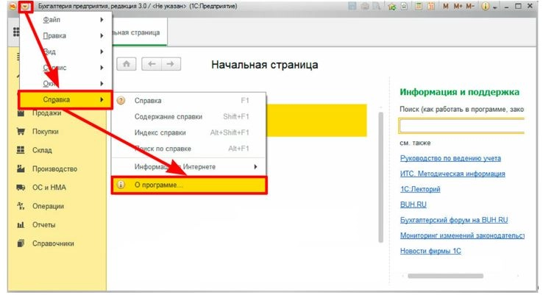Select the highlighted Справка menu item
543x295 pixels.
click(65, 100)
